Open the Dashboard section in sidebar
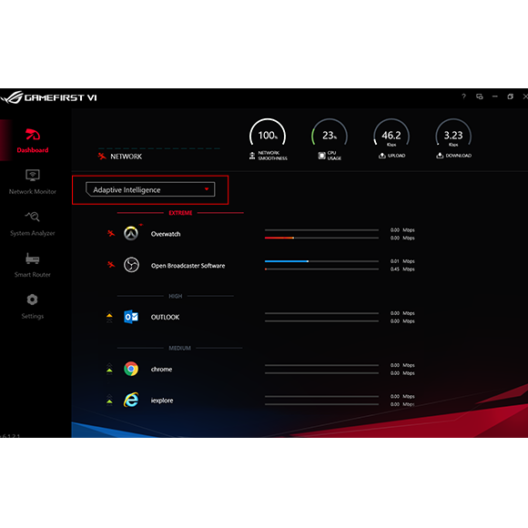 (33, 140)
